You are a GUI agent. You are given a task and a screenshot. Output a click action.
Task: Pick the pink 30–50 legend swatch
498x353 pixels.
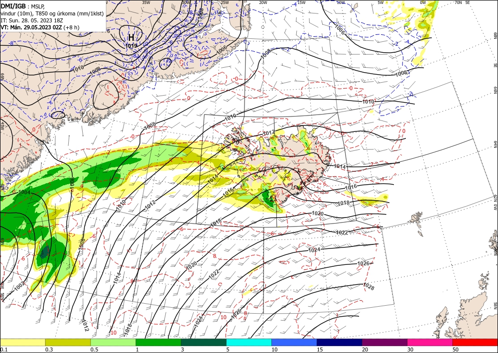tap(430, 342)
